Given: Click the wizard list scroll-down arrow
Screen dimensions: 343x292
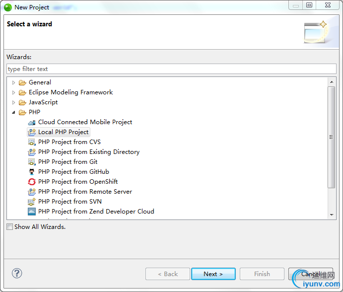Looking at the screenshot, I should click(x=332, y=215).
